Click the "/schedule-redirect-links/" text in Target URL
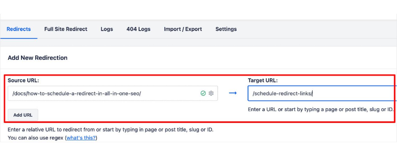 pos(282,93)
